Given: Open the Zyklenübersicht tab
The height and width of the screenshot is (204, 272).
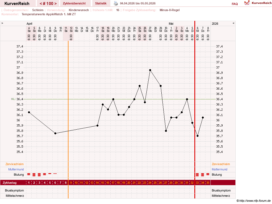Looking at the screenshot, I should coord(74,3).
